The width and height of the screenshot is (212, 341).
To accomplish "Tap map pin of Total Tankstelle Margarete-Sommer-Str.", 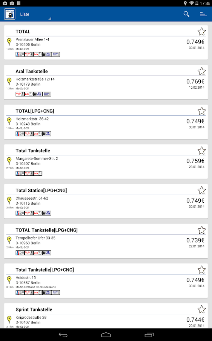I will [x=9, y=161].
